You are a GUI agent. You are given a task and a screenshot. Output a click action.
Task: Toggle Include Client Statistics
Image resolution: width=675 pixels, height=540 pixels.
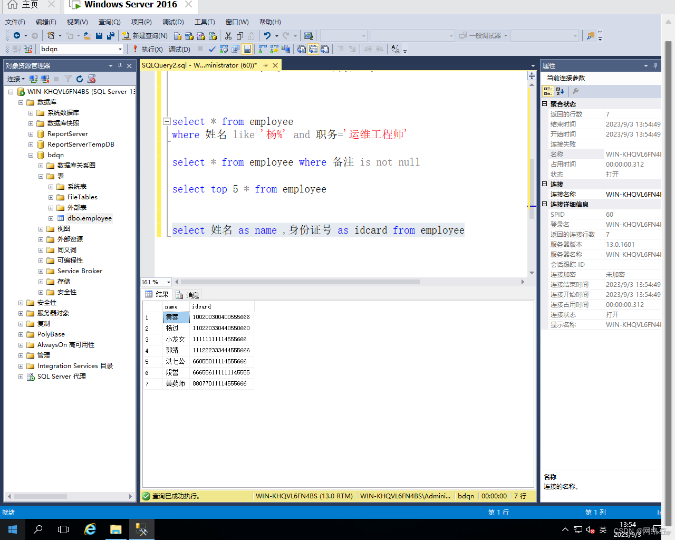click(286, 49)
